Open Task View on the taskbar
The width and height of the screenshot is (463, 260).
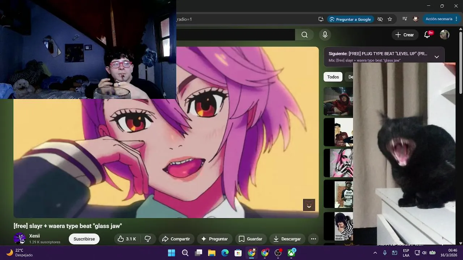tap(198, 253)
